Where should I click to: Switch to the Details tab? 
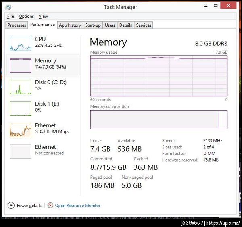(125, 25)
